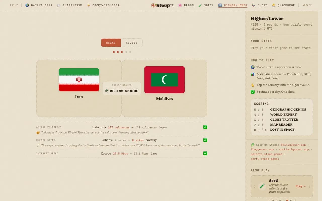
Task: Open the palette.stoop.games link
Action: 266,154
